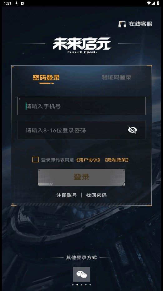Tap the Wi-Fi status icon
This screenshot has width=163, height=291.
click(149, 3)
